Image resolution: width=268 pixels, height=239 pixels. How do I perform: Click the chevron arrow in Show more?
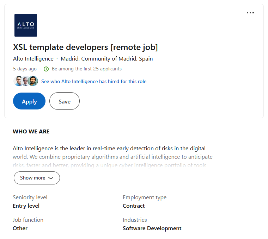(x=51, y=178)
